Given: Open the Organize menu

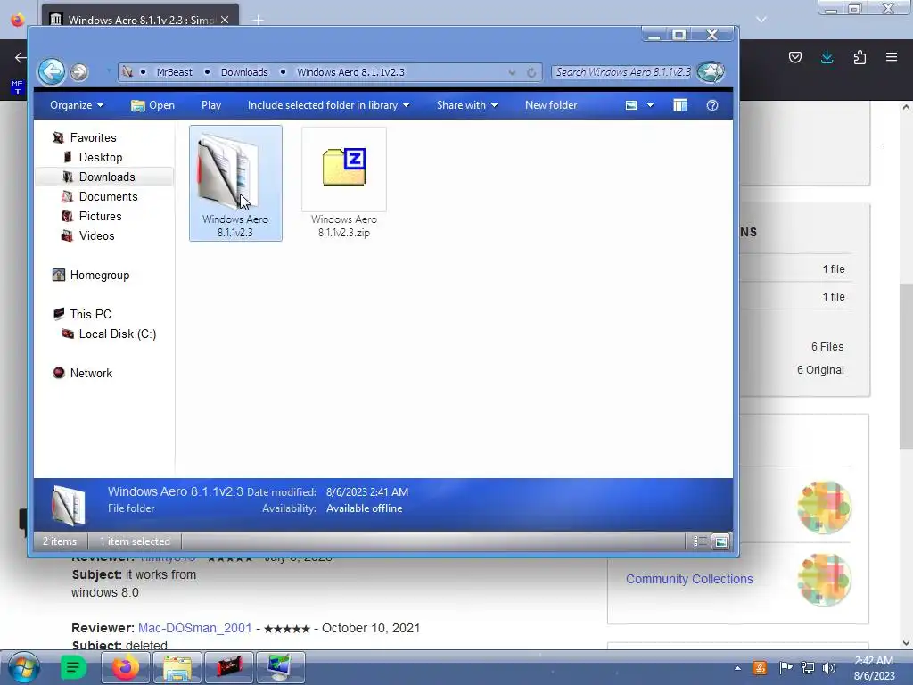Looking at the screenshot, I should [77, 105].
